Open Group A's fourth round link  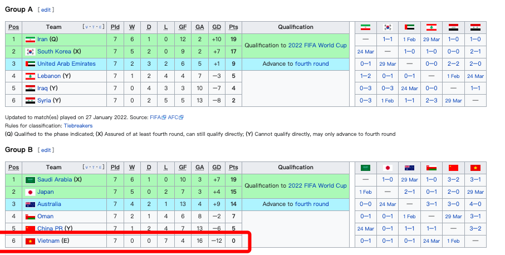click(x=312, y=64)
